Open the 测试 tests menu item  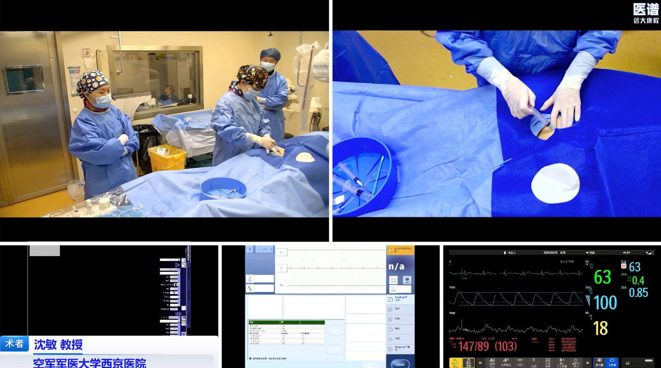(400, 329)
